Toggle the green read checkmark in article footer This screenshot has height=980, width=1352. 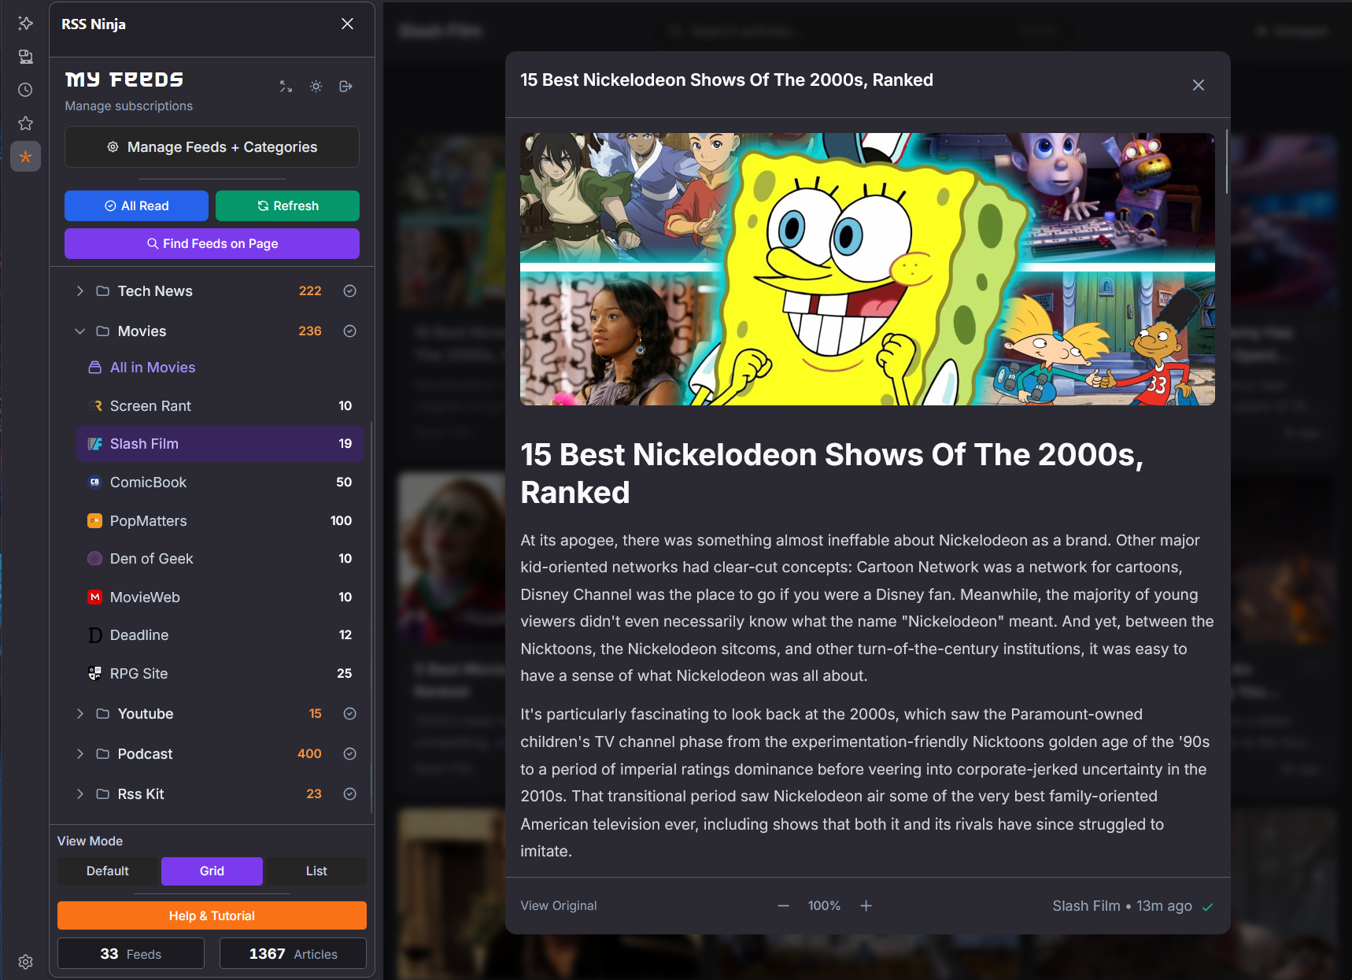coord(1208,906)
